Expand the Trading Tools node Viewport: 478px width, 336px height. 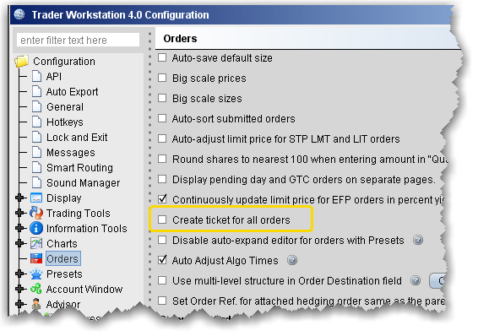pos(19,213)
